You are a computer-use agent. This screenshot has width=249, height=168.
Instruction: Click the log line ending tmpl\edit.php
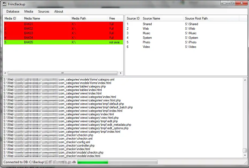click(x=61, y=121)
